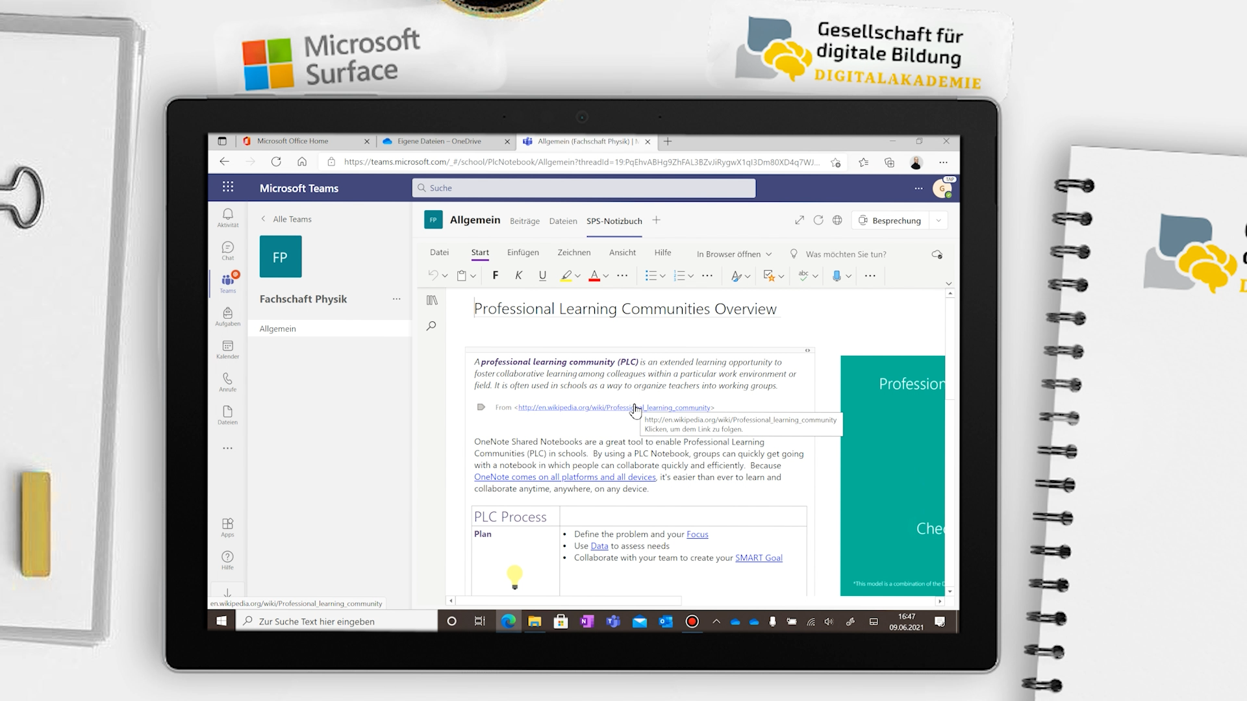The width and height of the screenshot is (1247, 701).
Task: Expand the highlight color dropdown arrow
Action: pos(577,277)
